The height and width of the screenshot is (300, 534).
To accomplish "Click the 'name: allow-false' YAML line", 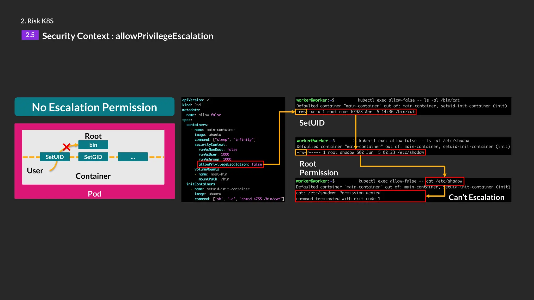I will pyautogui.click(x=204, y=115).
